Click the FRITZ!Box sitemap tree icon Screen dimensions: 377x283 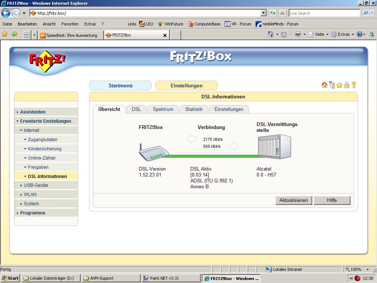[332, 85]
